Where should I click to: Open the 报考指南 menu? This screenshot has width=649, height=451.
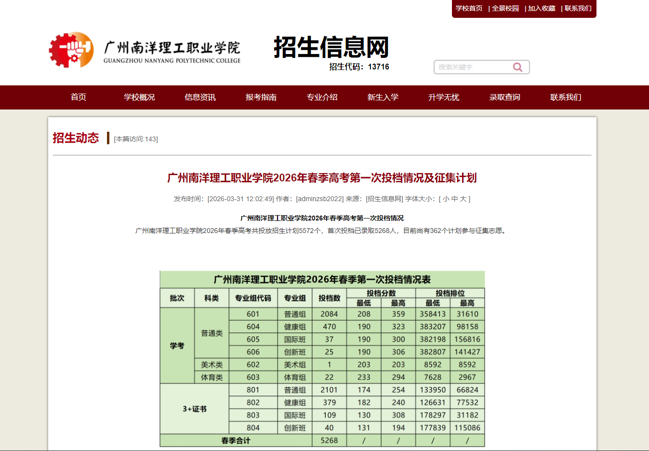point(261,97)
